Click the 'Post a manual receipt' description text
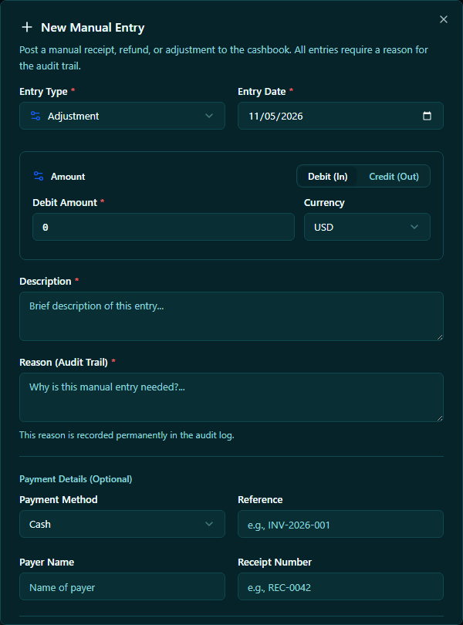This screenshot has width=463, height=625. (x=224, y=58)
